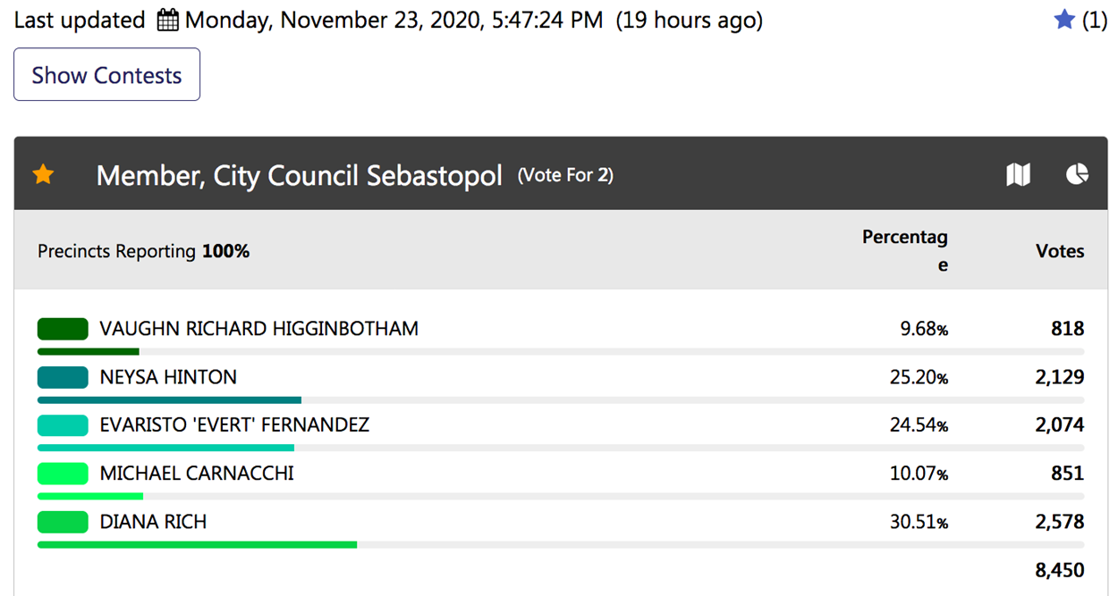Open the pie chart view icon
Viewport: 1118px width, 596px height.
[1078, 174]
